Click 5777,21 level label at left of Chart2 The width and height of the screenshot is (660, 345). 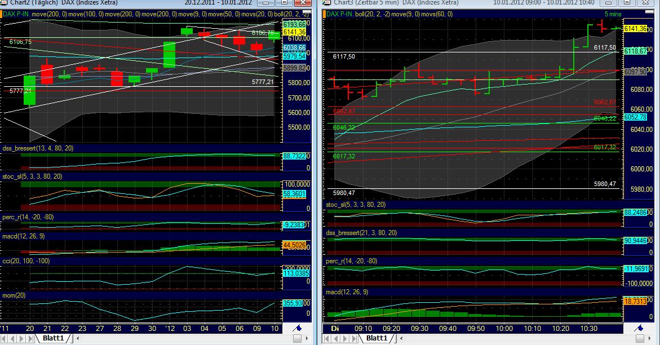coord(20,91)
